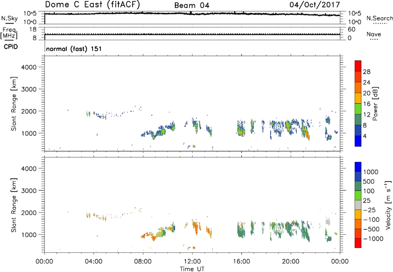Click the '1000' velocity colorbar tick
This screenshot has width=393, height=272.
coord(370,172)
